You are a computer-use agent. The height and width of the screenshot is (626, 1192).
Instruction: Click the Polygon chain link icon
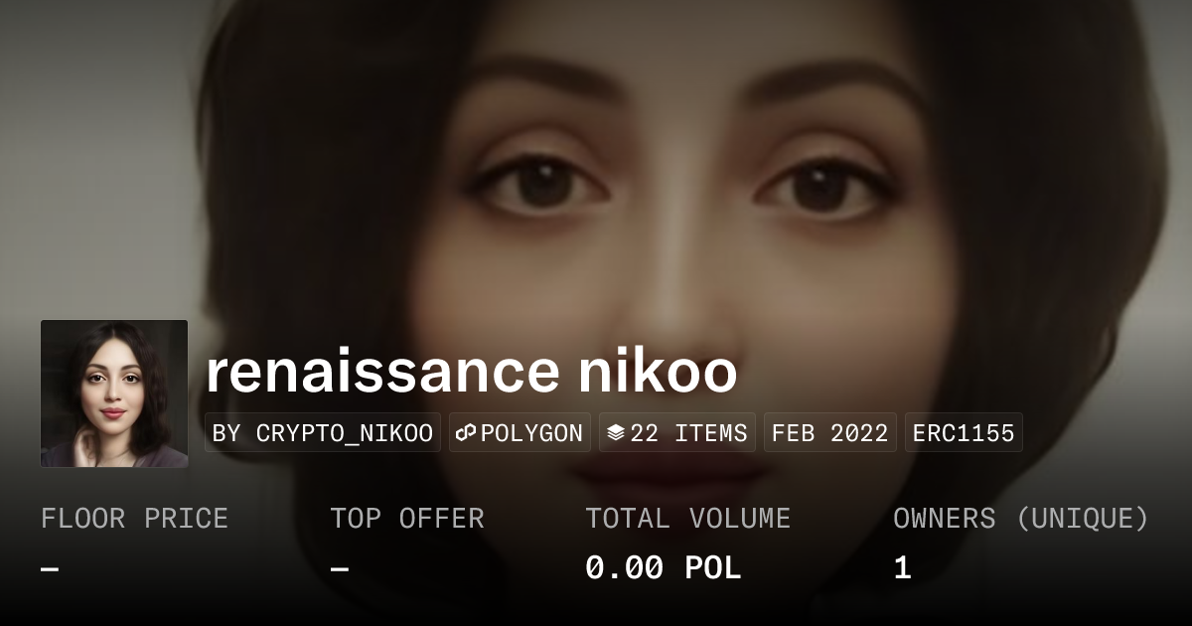click(467, 433)
